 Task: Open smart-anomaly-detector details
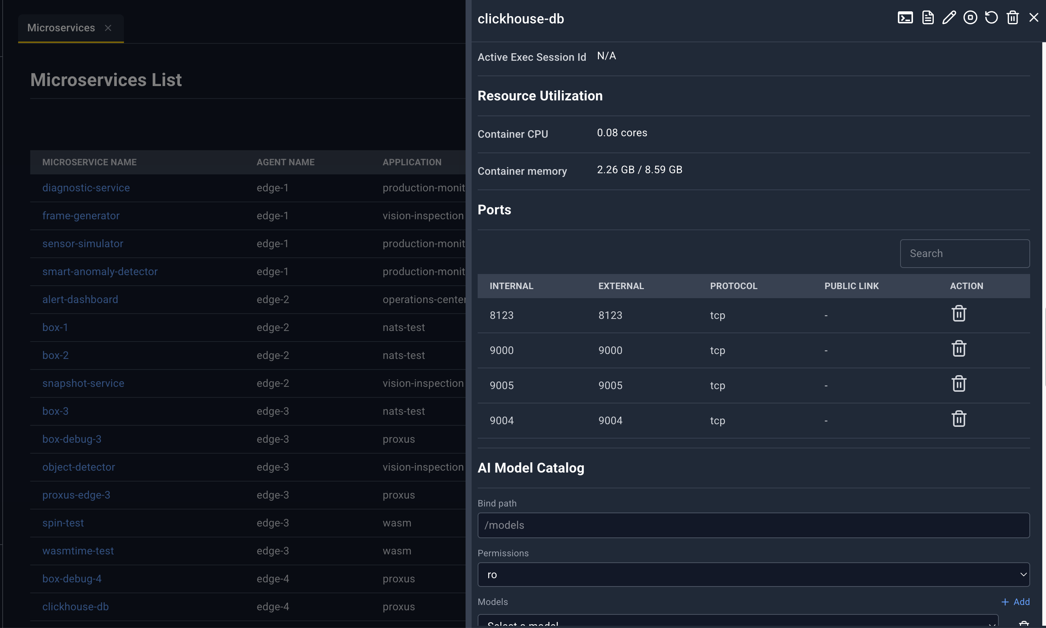coord(100,271)
